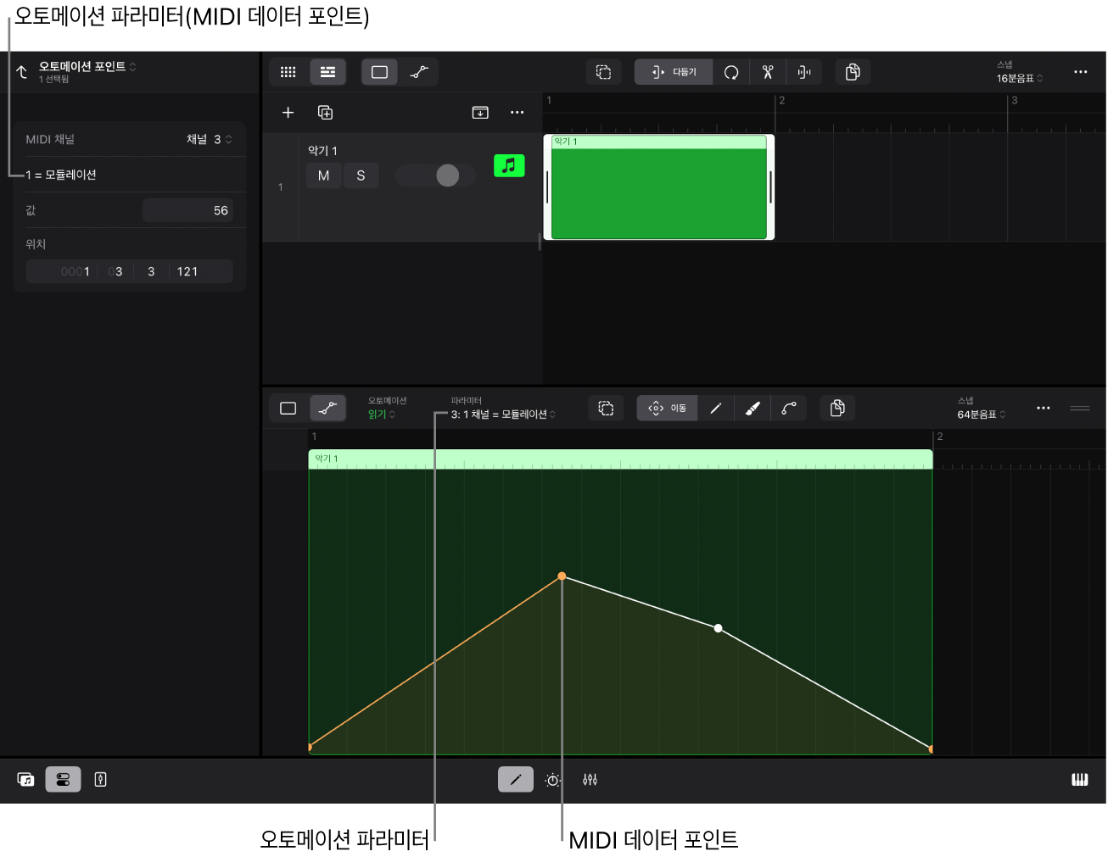The height and width of the screenshot is (857, 1108).
Task: Open the Mixer from bottom bar
Action: 590,780
